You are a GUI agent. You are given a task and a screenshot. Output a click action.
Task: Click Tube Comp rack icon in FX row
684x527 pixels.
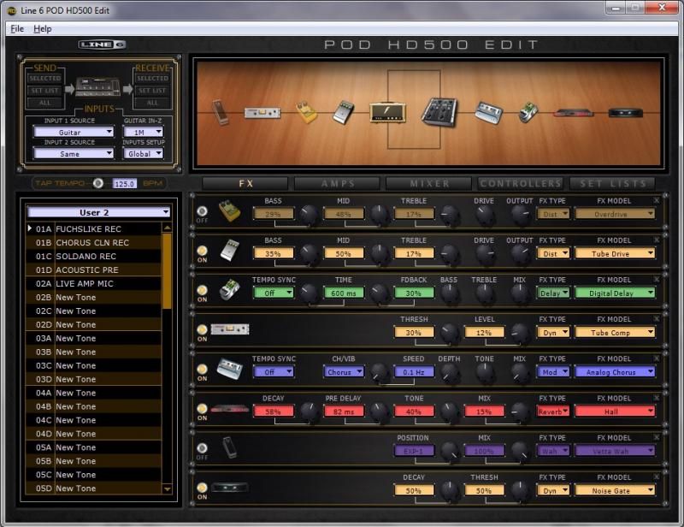coord(229,329)
